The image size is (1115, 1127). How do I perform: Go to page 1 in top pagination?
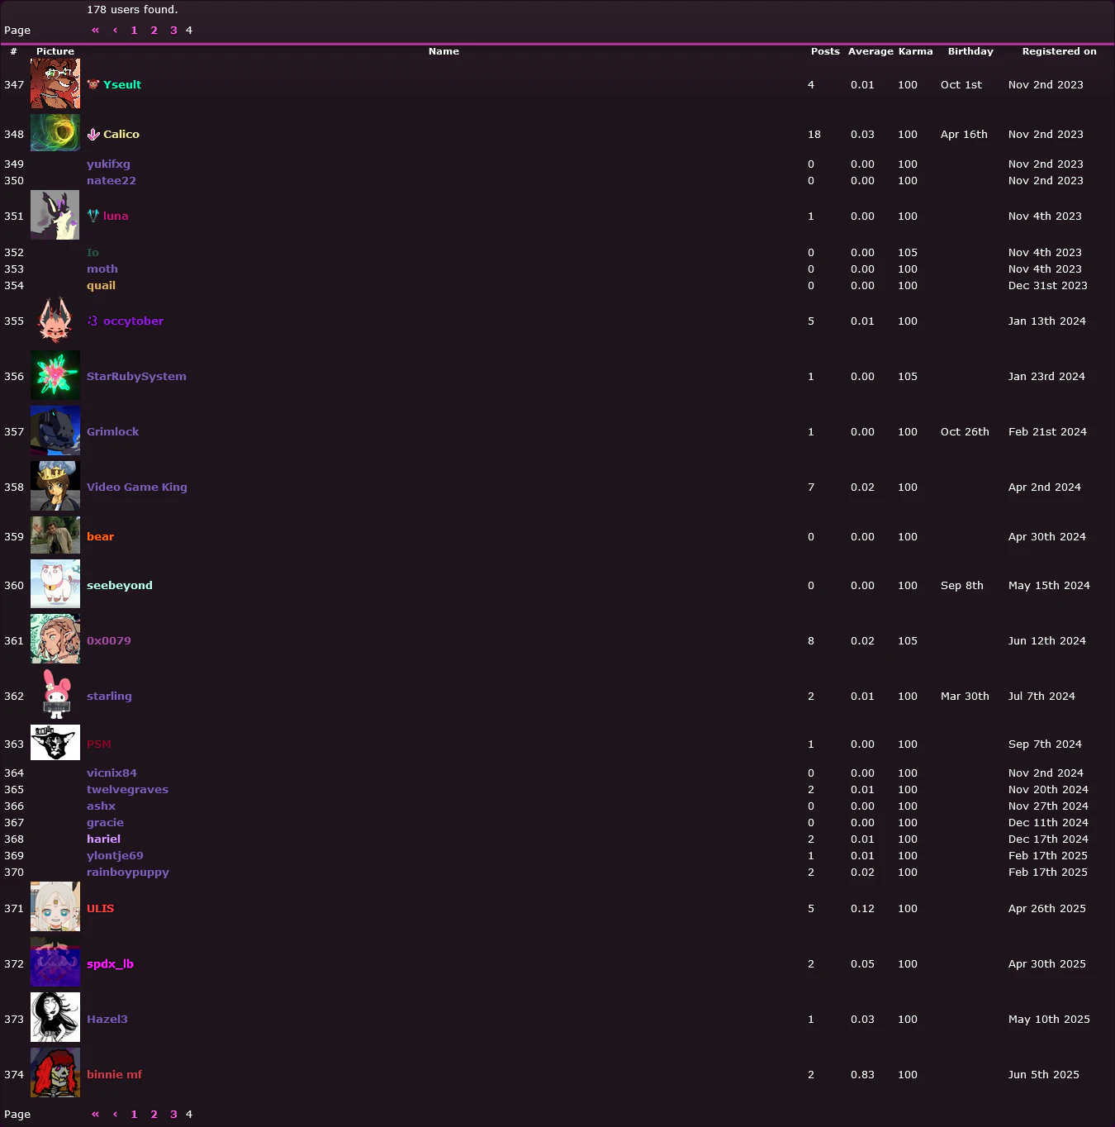[x=134, y=31]
